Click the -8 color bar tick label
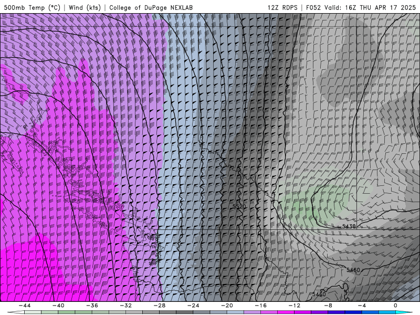Viewport: 420px width, 315px height. click(x=328, y=306)
